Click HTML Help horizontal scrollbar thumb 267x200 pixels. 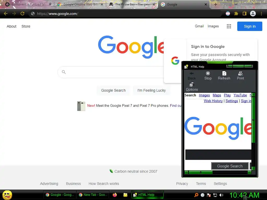201,172
